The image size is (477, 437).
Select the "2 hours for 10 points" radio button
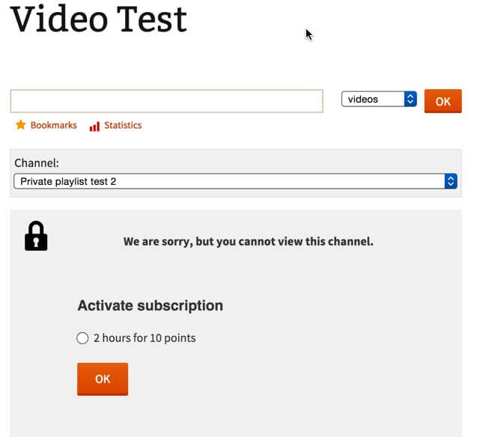tap(83, 338)
